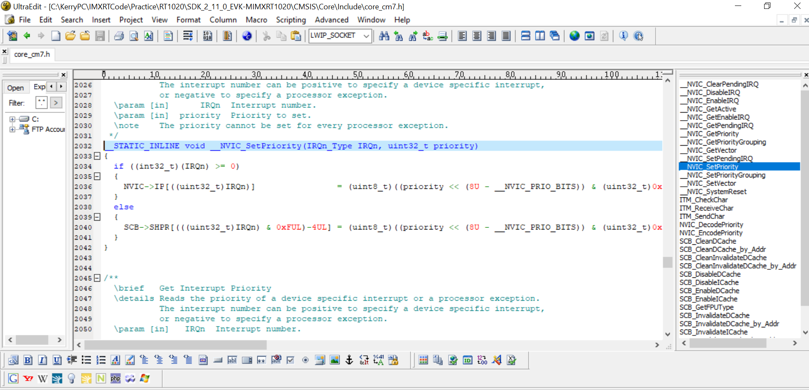The width and height of the screenshot is (809, 390).
Task: Insert a checkbox form element
Action: pos(290,360)
